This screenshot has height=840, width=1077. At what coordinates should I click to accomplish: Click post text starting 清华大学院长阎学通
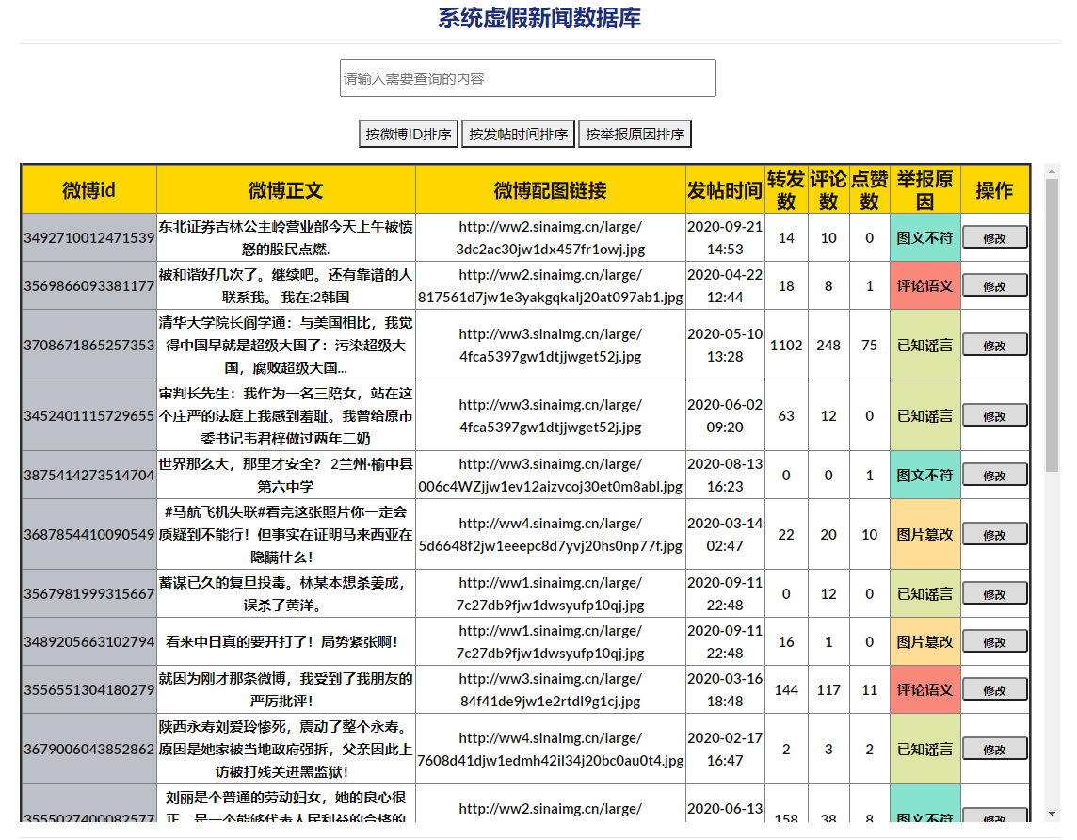click(286, 345)
